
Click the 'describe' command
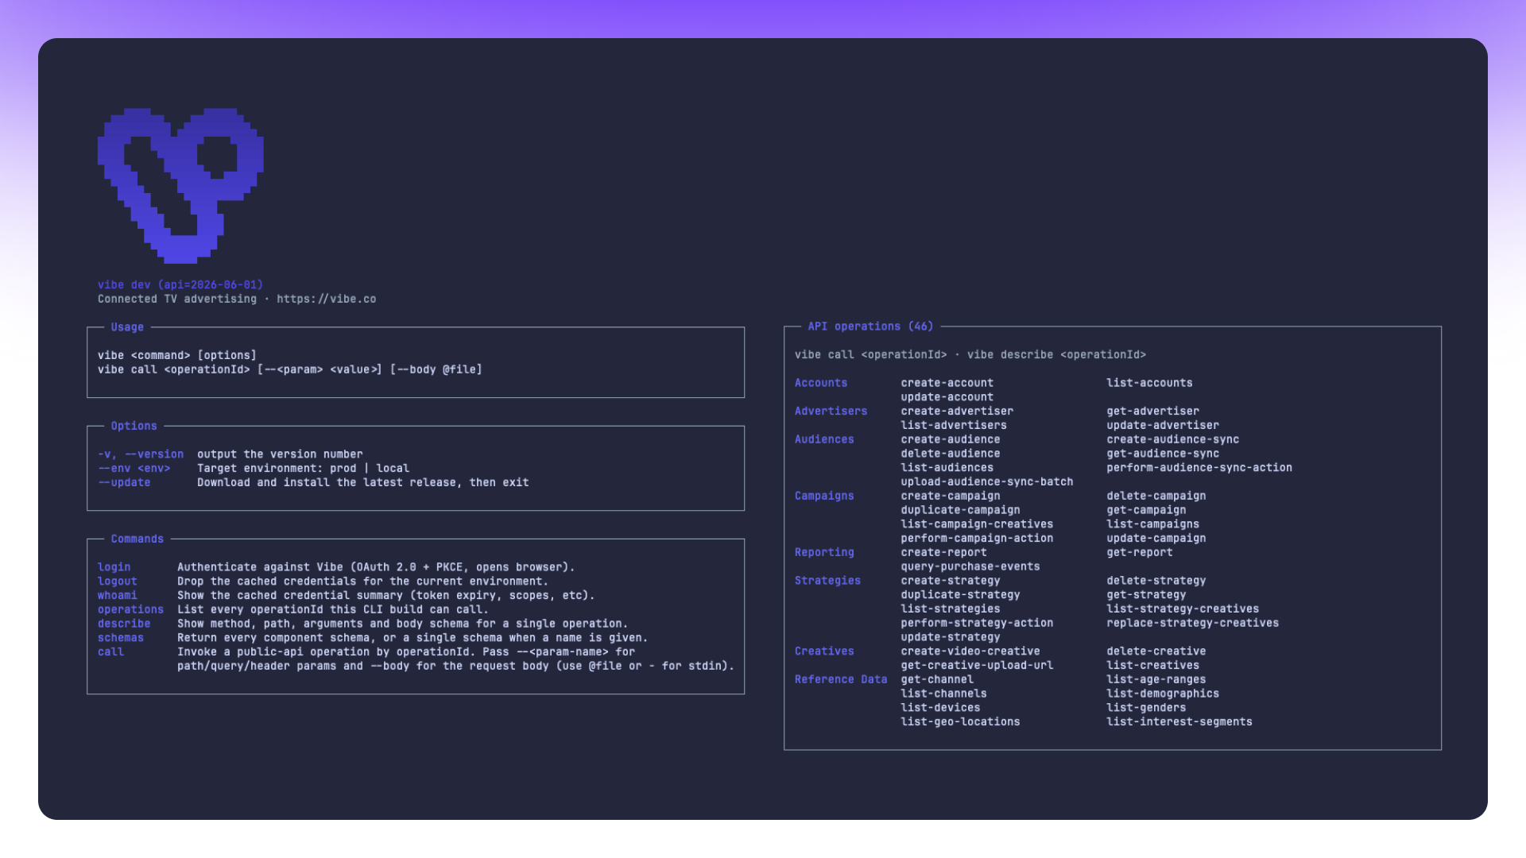click(x=124, y=624)
